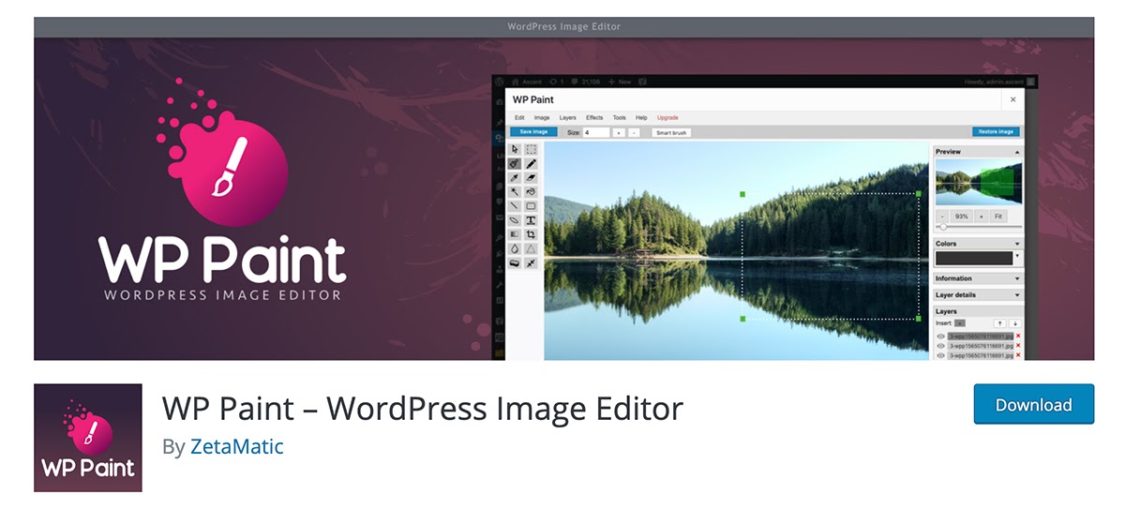Select the water drop Blur tool
1125x509 pixels.
[515, 249]
